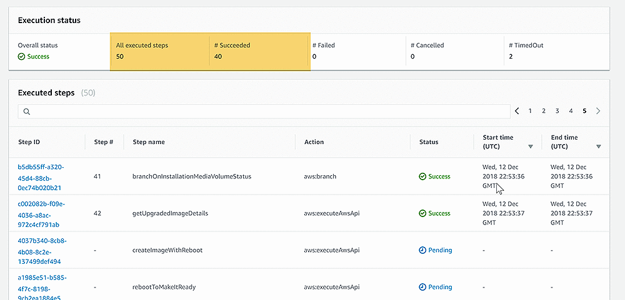Click Pending clock icon for createImageWithReboot
This screenshot has width=625, height=300.
point(422,250)
